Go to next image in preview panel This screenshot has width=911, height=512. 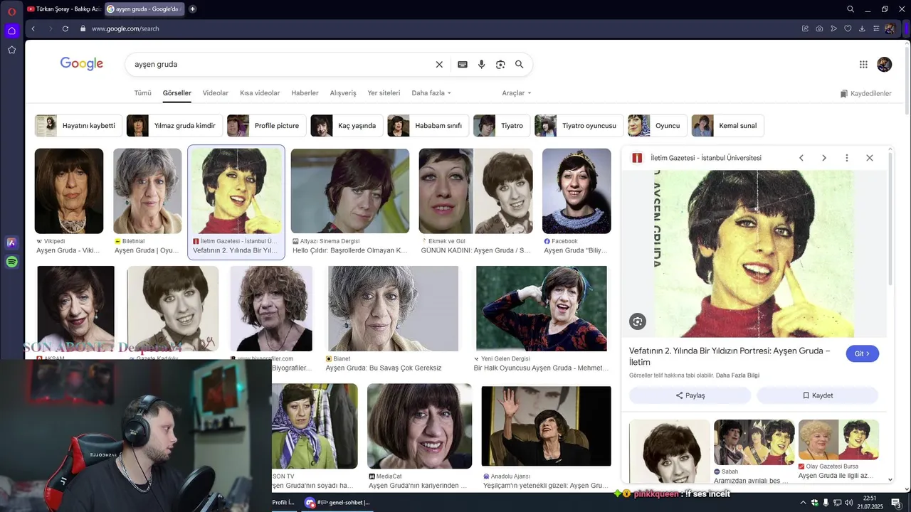point(824,158)
